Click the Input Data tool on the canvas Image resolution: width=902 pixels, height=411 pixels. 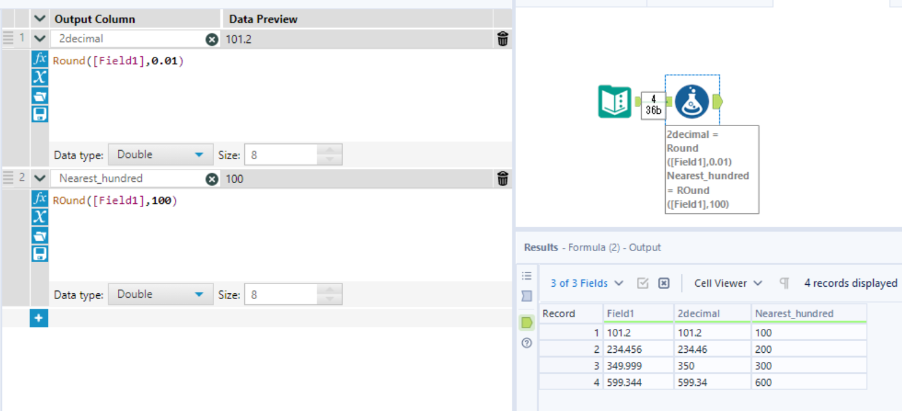614,101
